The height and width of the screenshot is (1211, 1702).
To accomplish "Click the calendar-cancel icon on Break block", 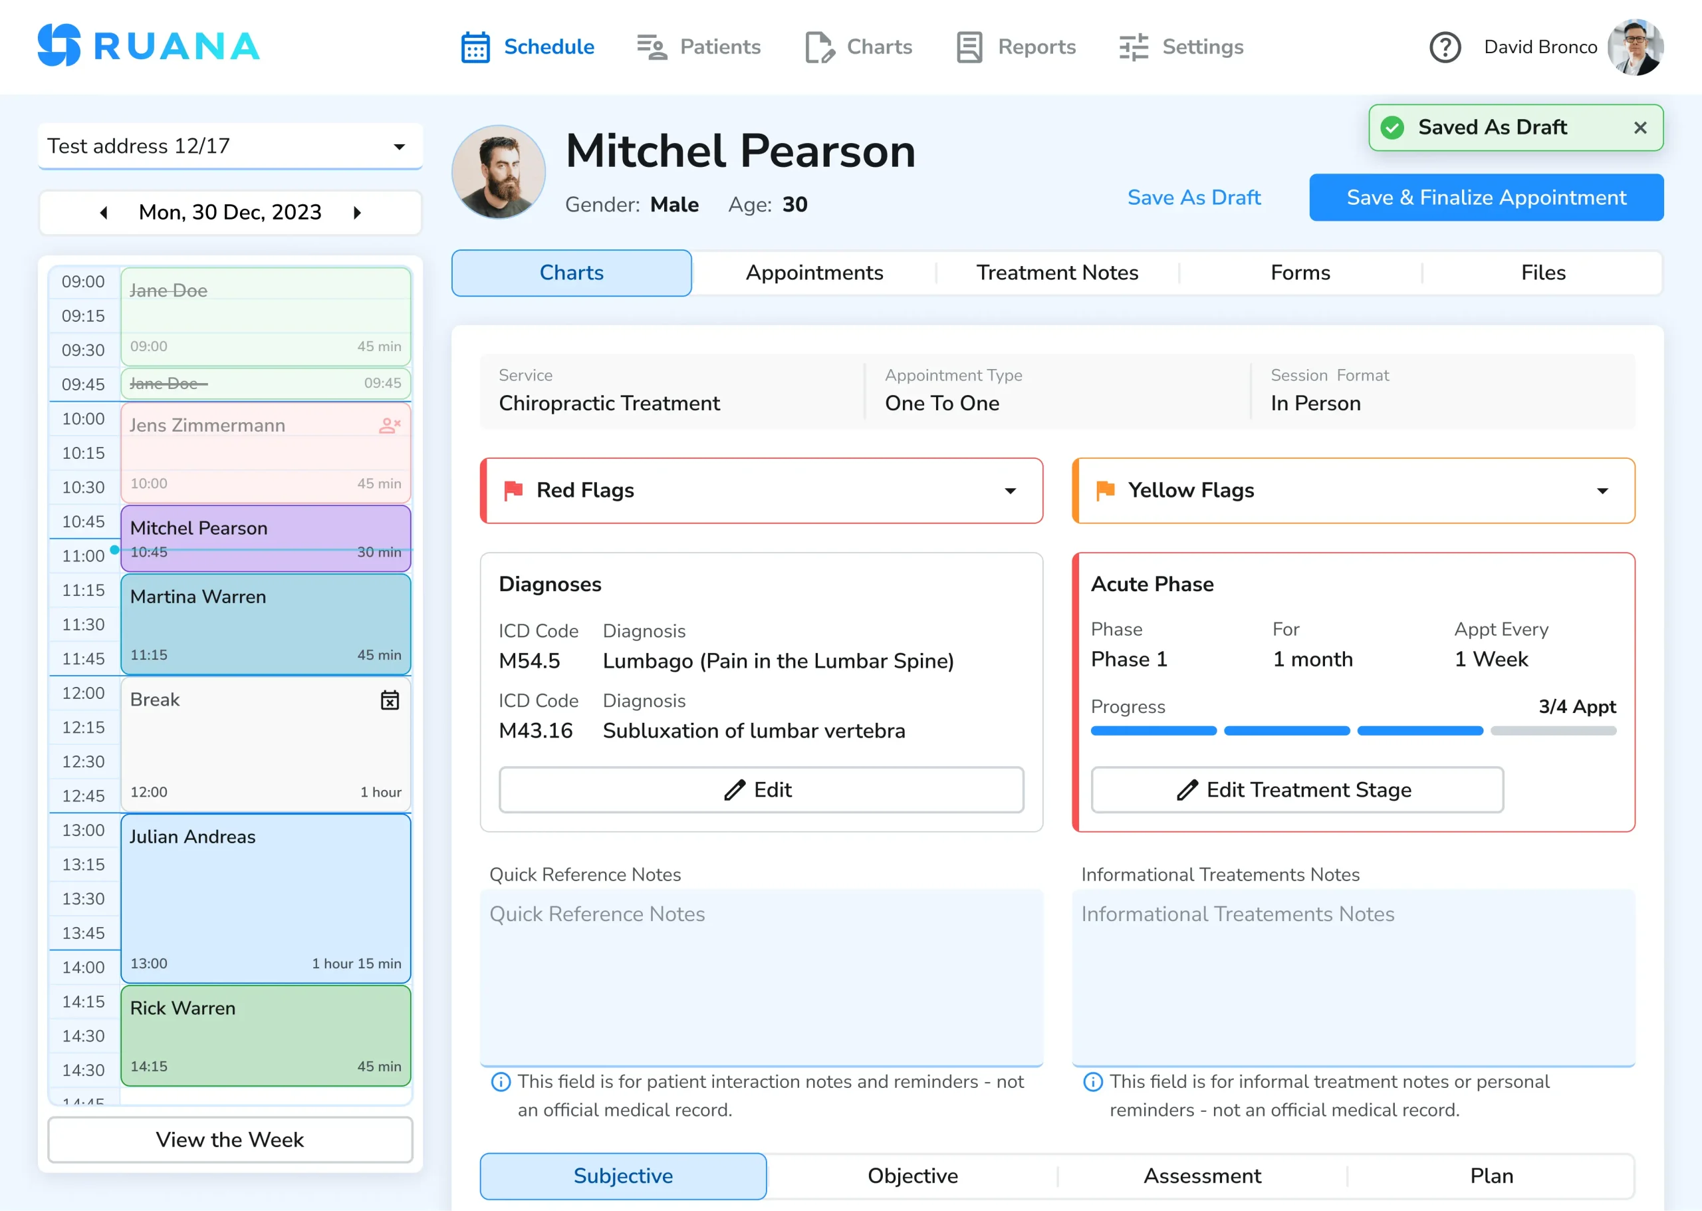I will coord(390,700).
